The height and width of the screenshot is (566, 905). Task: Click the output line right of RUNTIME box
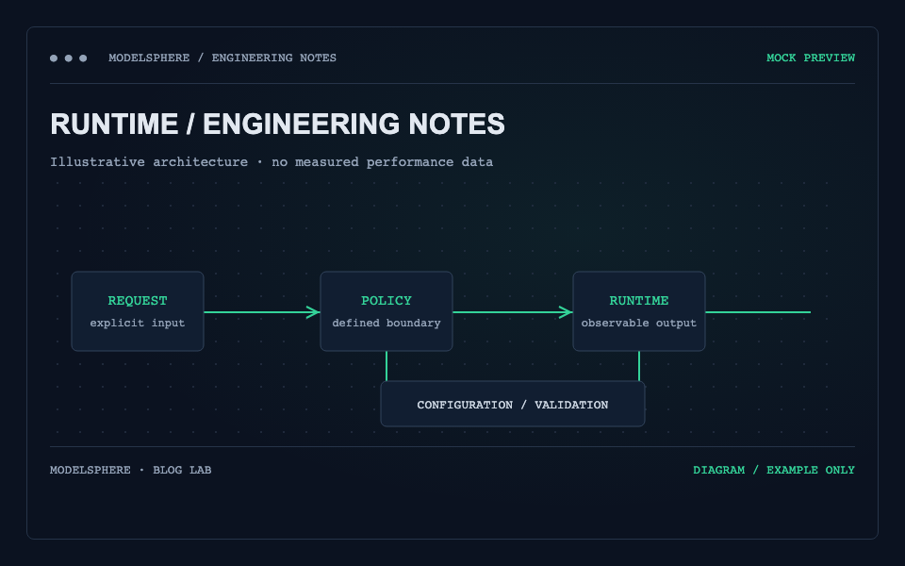click(x=758, y=312)
